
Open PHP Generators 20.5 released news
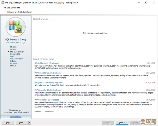pyautogui.click(x=47, y=100)
